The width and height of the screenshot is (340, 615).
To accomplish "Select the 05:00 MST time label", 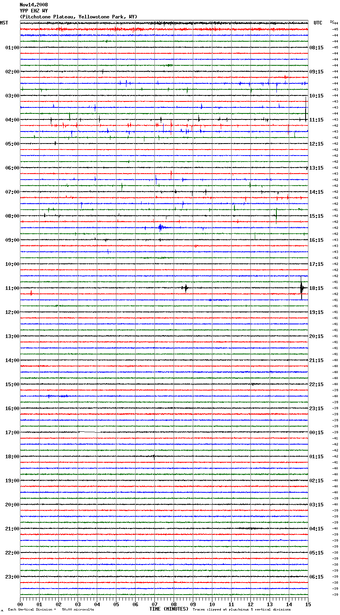I will [12, 144].
